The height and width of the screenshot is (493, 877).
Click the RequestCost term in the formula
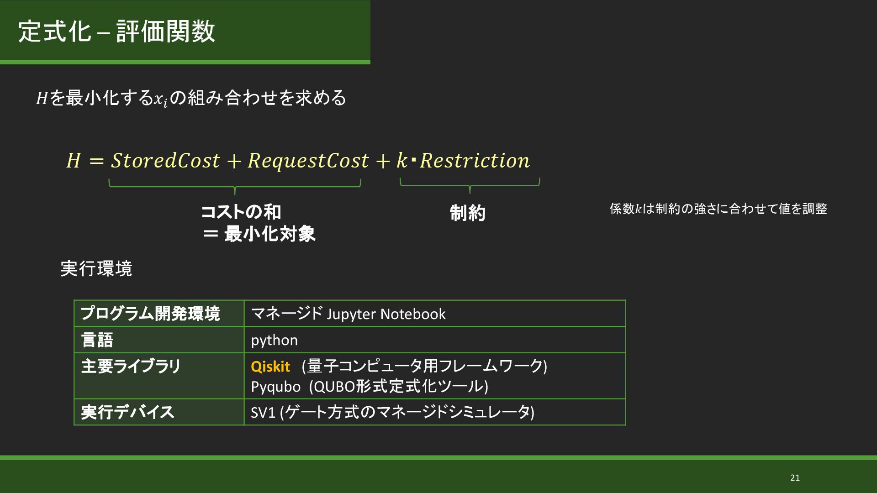[308, 161]
